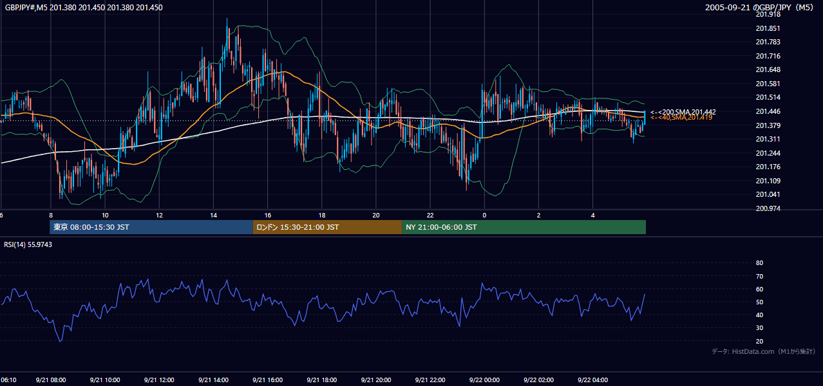Click the Tokyo 東京 08:00-15:30 JST session bar
823x386 pixels.
151,227
